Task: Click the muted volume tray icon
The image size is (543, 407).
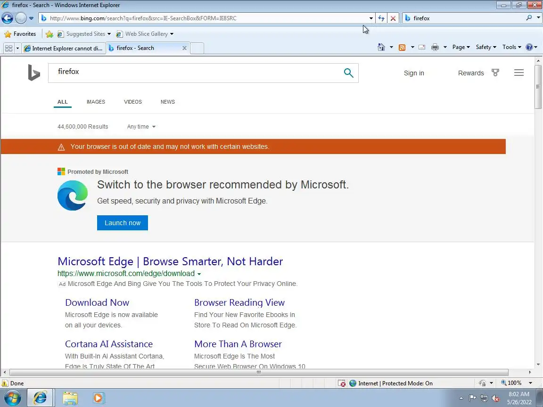Action: [495, 399]
